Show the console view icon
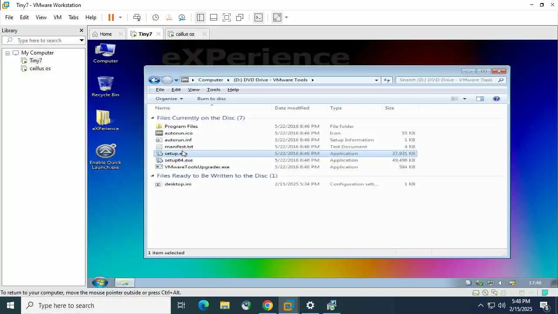The width and height of the screenshot is (558, 314). (x=259, y=17)
